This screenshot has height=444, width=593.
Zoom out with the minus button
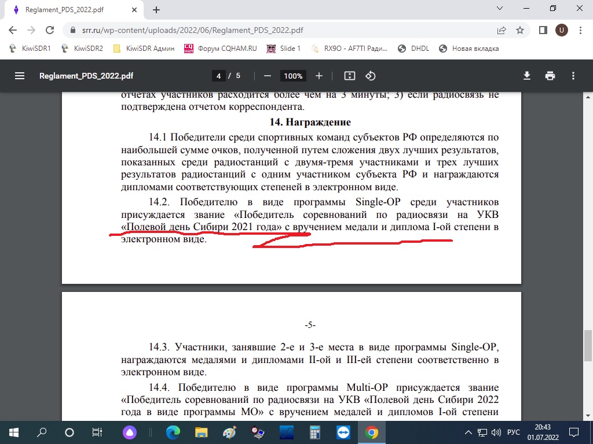tap(267, 76)
